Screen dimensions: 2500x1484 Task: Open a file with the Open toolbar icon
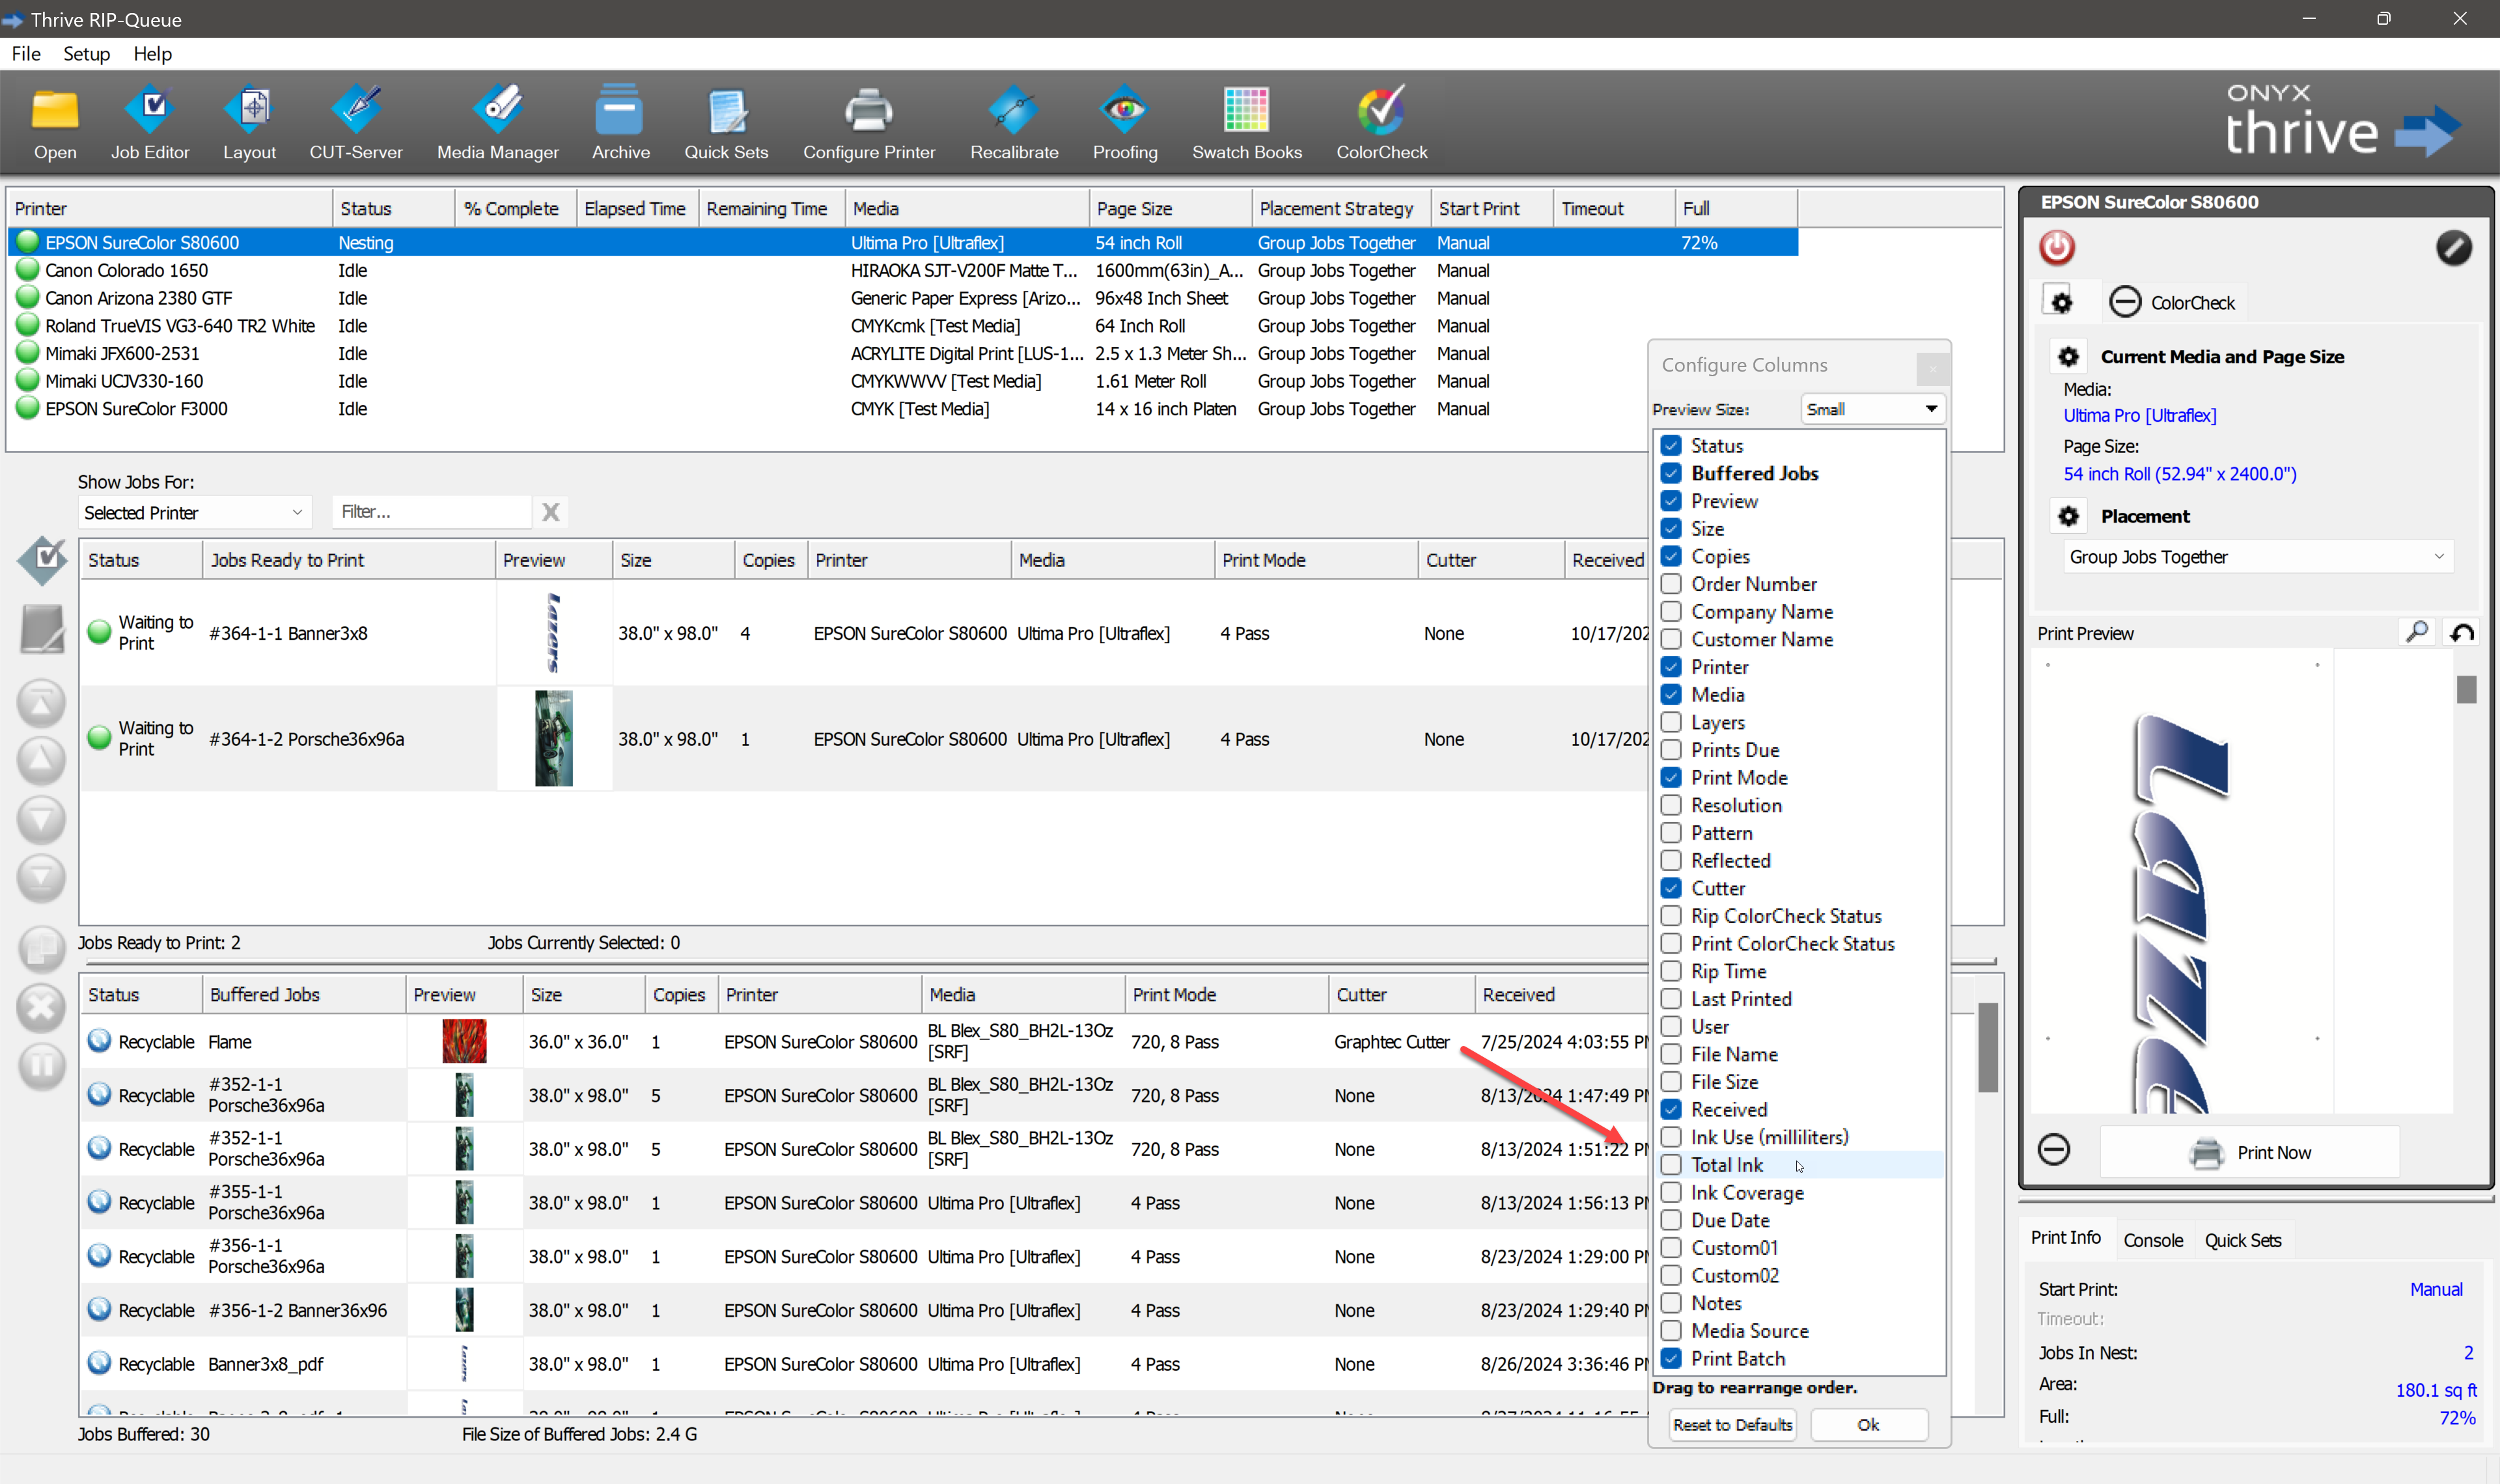[x=55, y=123]
